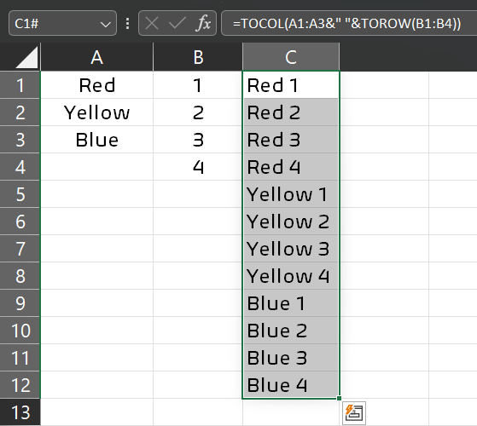Open the Quick Analysis icon below the spill range
This screenshot has height=426, width=477.
(x=354, y=412)
